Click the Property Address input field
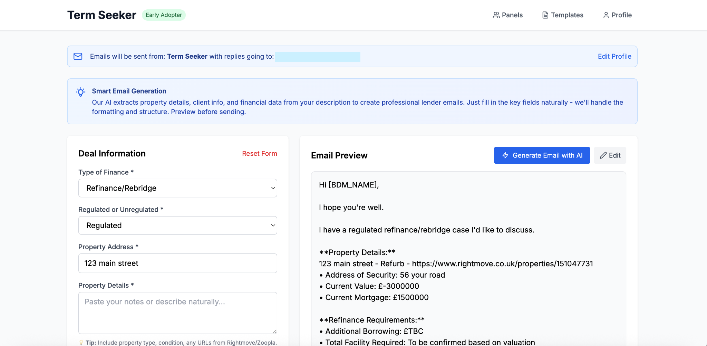 [x=177, y=263]
